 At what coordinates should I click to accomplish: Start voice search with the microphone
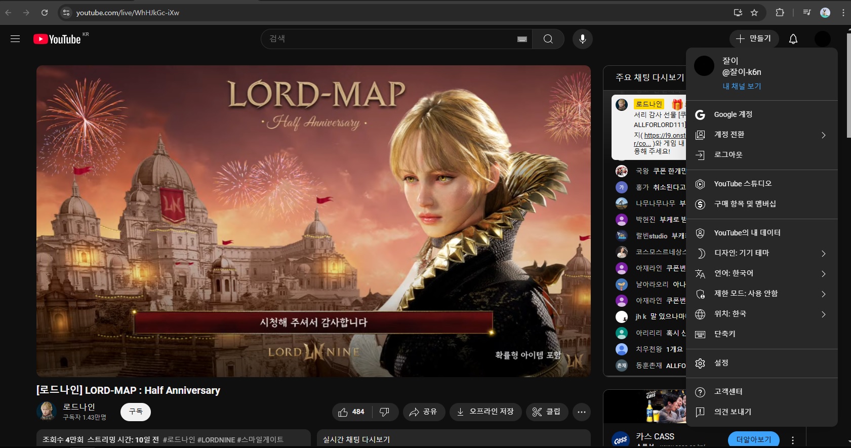pos(583,39)
